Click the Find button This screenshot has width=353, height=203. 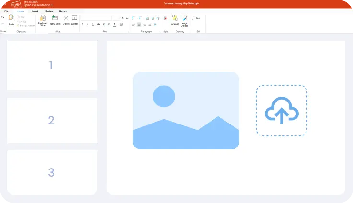(x=198, y=18)
